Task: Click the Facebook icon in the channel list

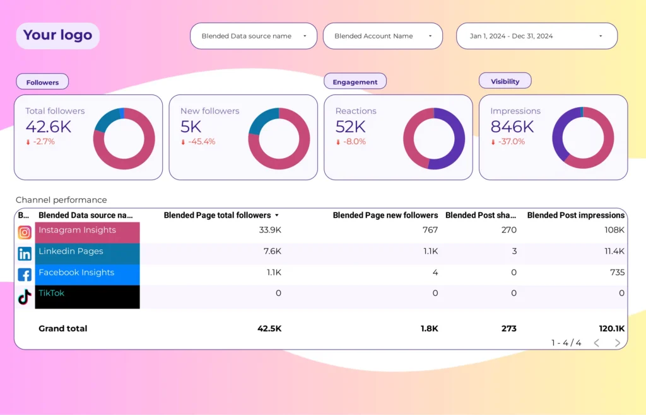Action: click(24, 275)
